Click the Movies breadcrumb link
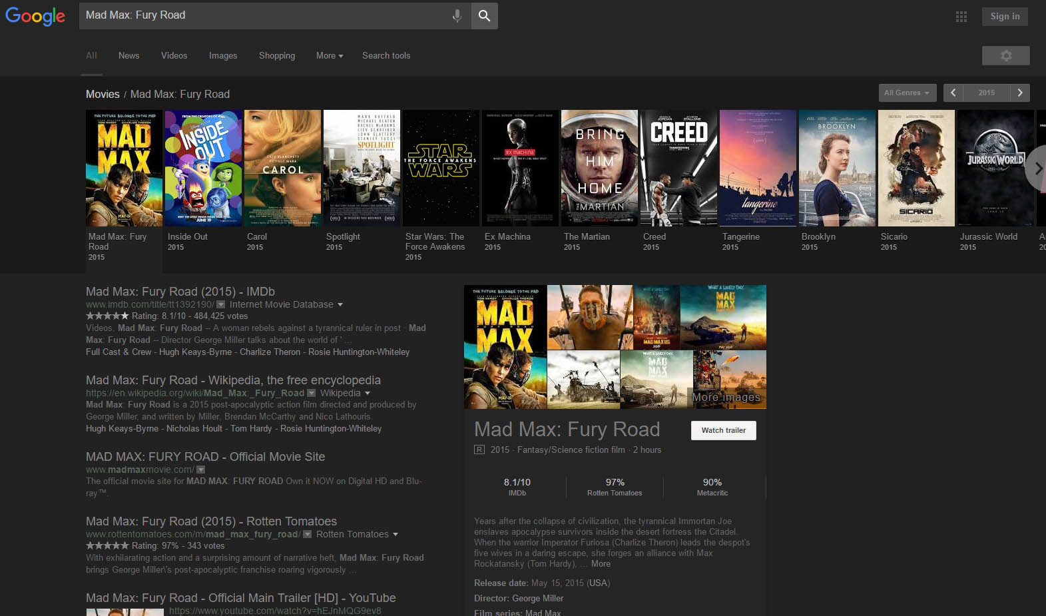 (x=103, y=94)
